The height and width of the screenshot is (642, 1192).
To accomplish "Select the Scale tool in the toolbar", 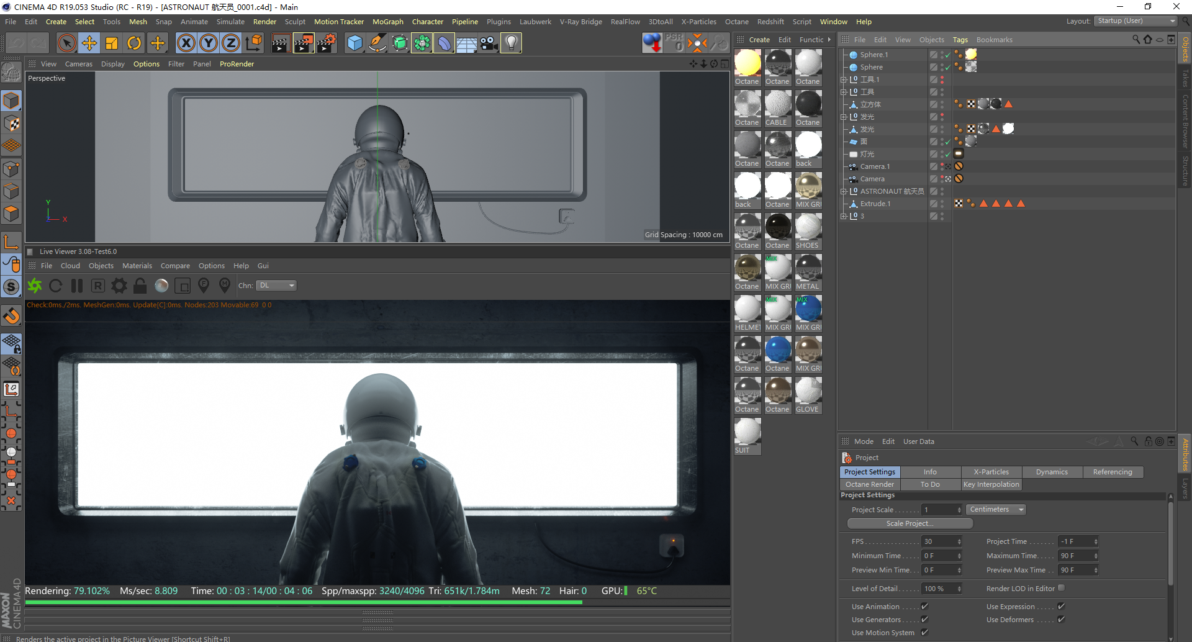I will [x=112, y=43].
